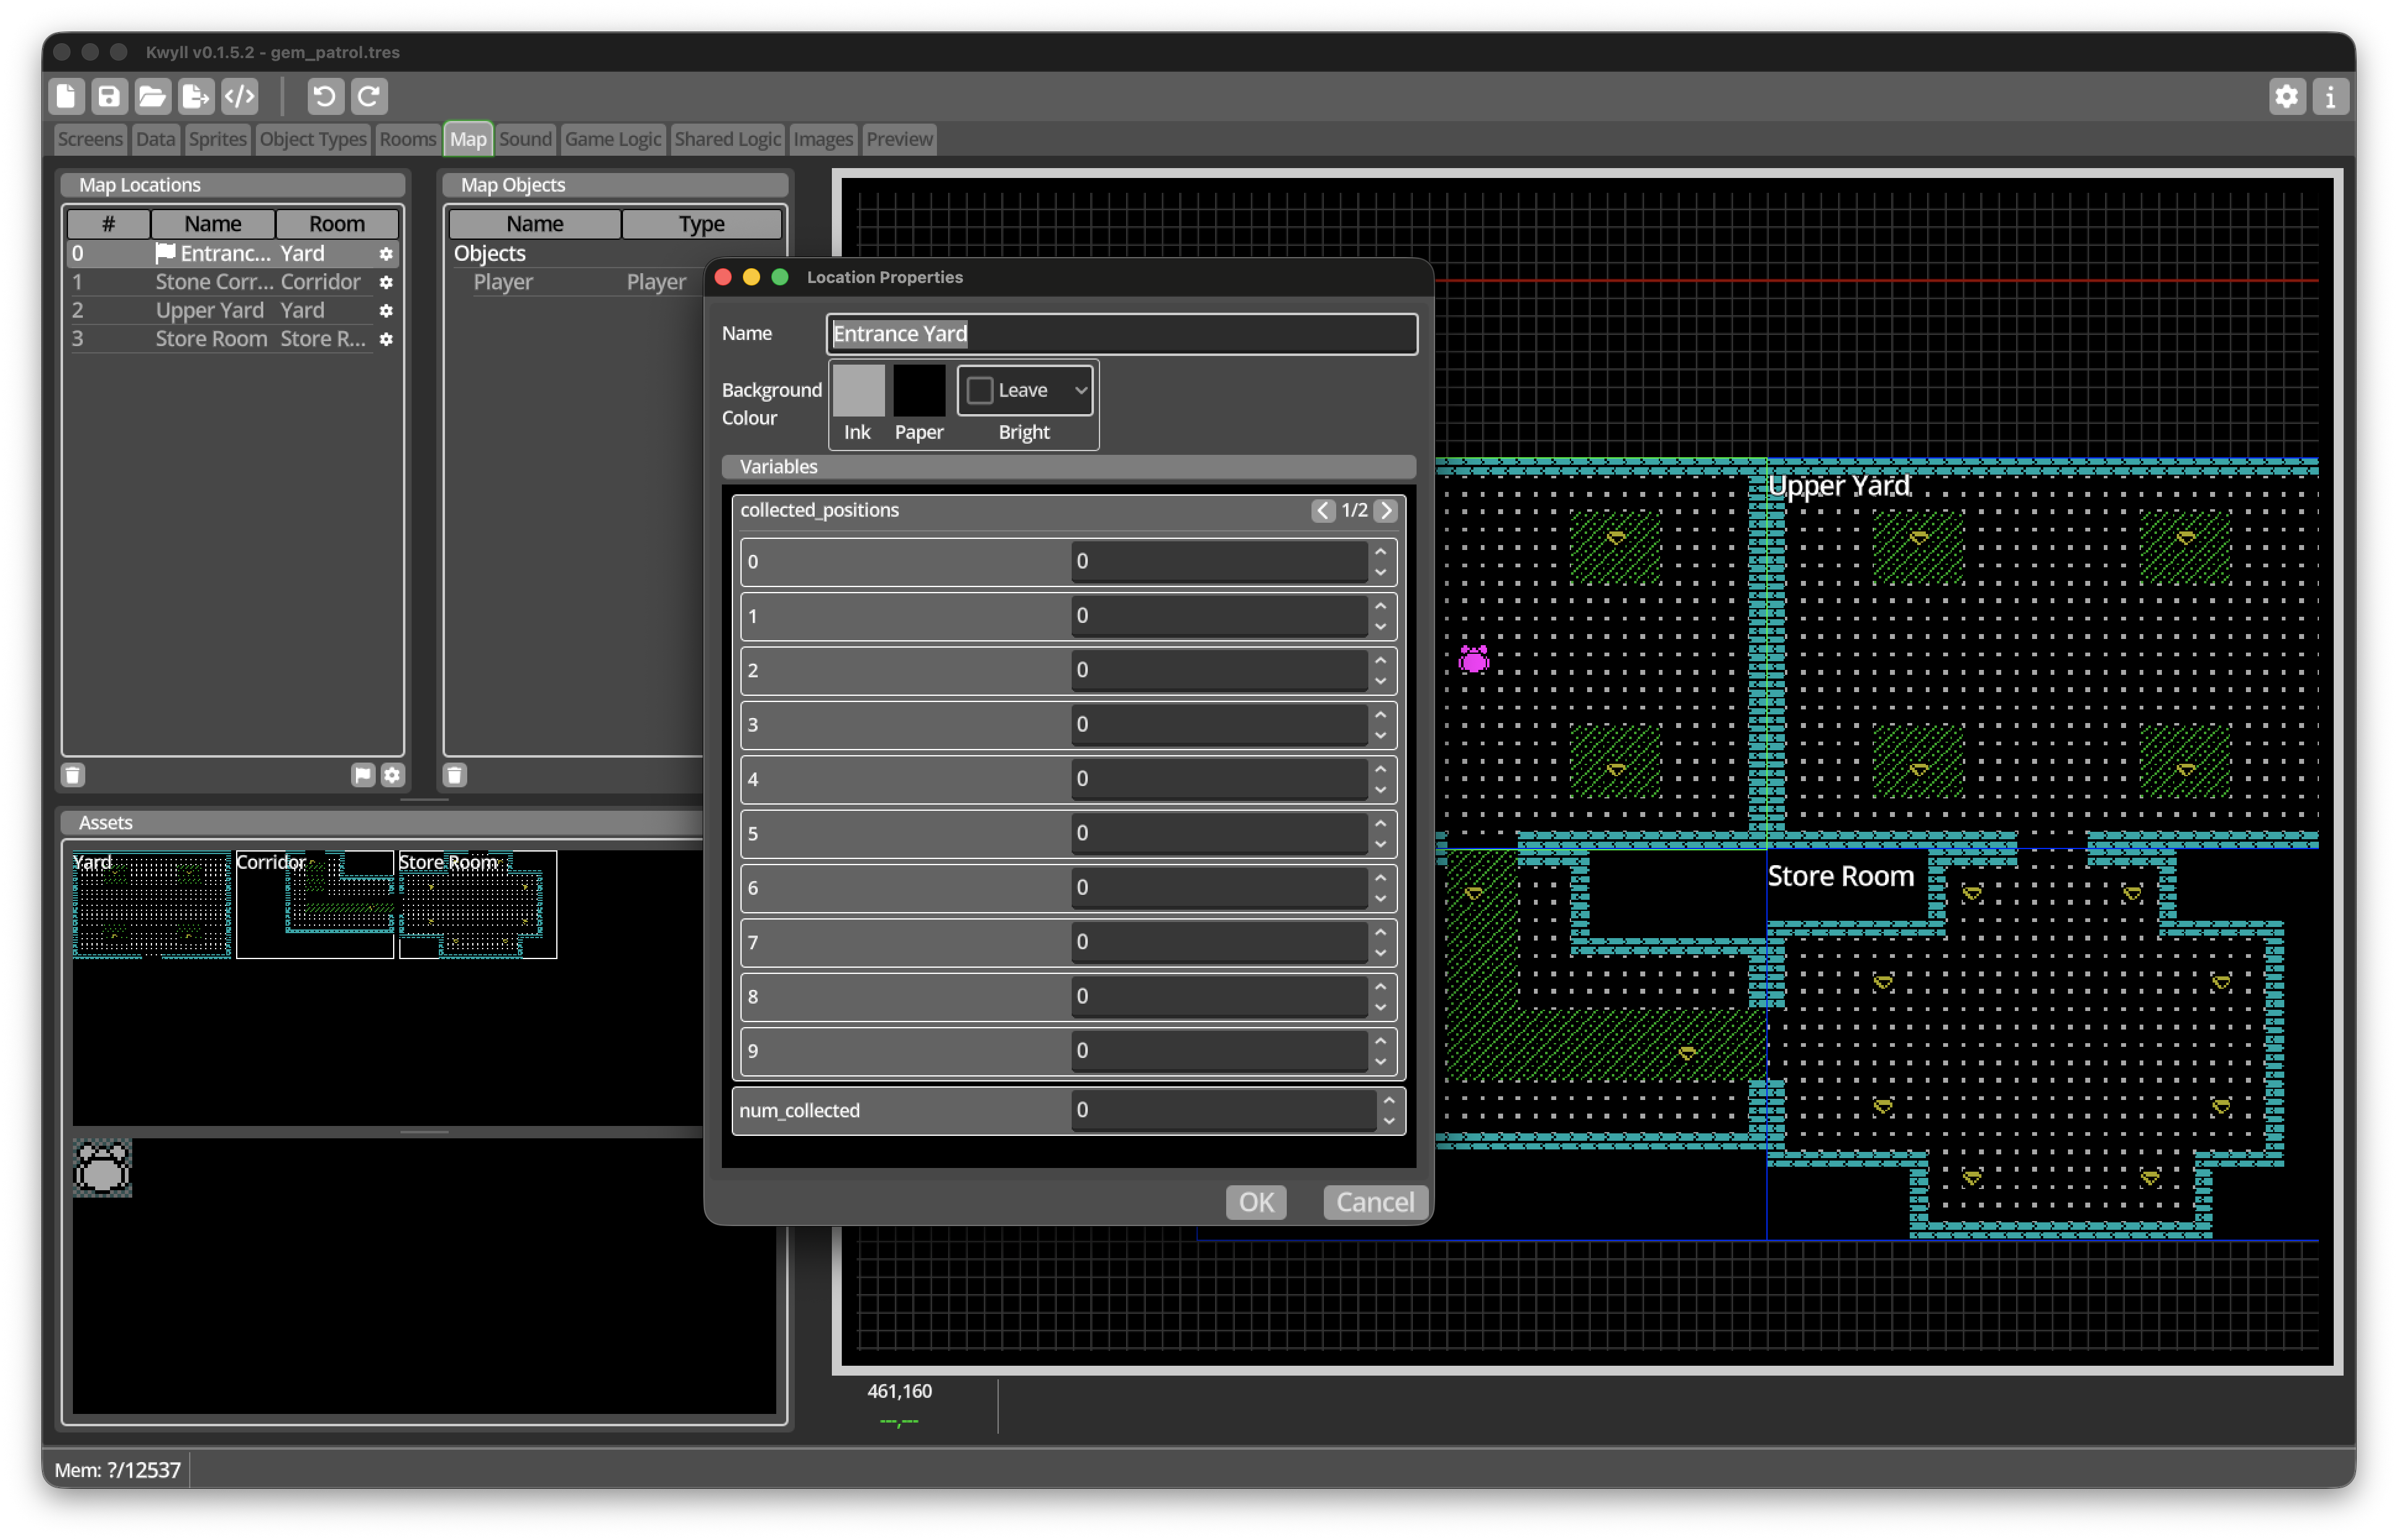2398x1540 pixels.
Task: Click the Room column header
Action: [337, 223]
